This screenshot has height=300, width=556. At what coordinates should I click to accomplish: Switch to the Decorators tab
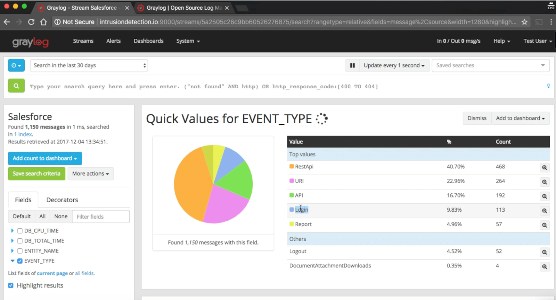(62, 200)
